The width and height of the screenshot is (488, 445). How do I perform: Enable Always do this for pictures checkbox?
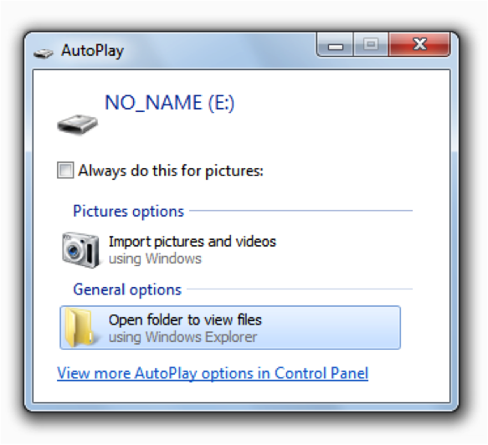coord(65,170)
